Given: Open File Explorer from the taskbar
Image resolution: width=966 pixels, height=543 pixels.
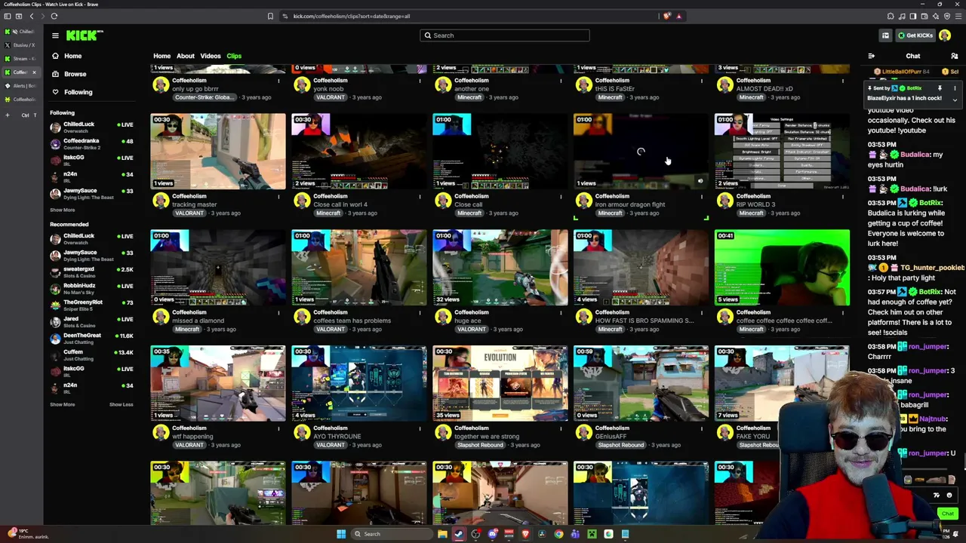Looking at the screenshot, I should (x=442, y=534).
